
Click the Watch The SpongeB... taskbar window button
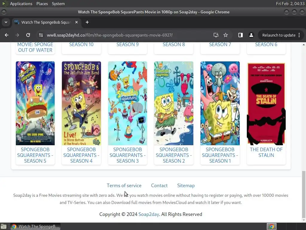pyautogui.click(x=35, y=226)
